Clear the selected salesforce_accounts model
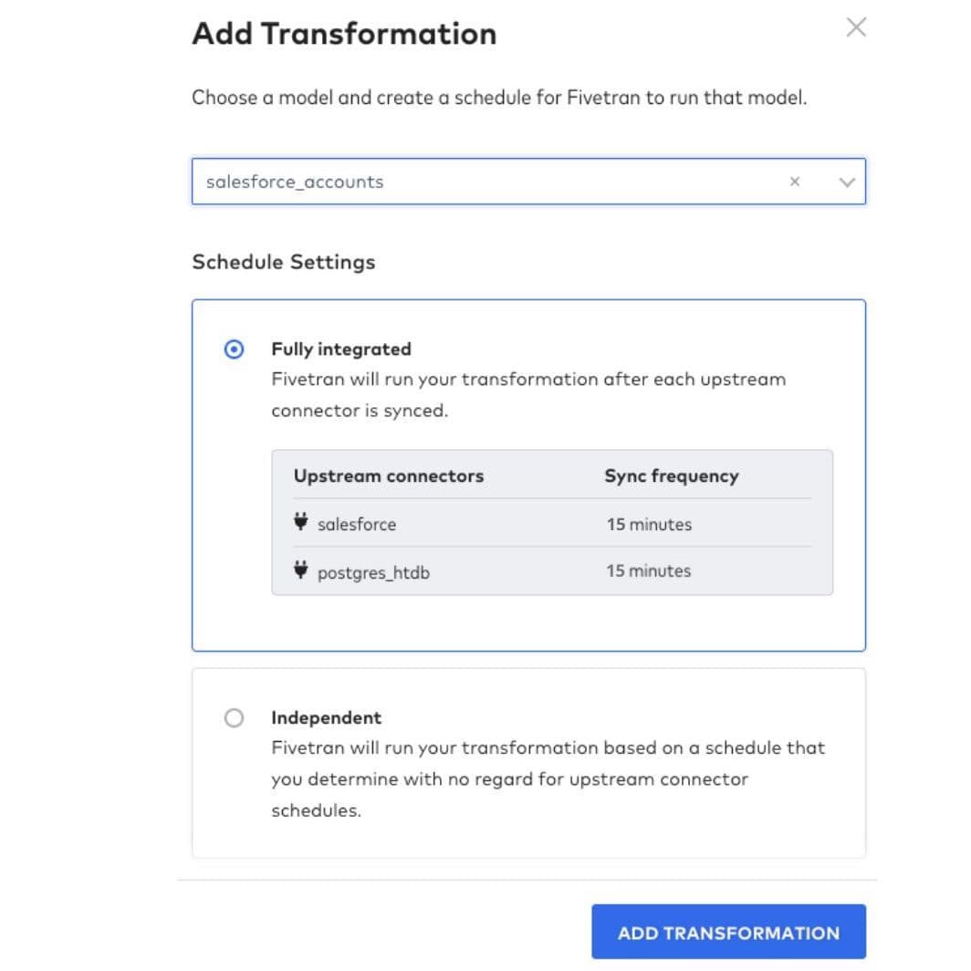Screen dimensions: 971x971 [x=794, y=182]
